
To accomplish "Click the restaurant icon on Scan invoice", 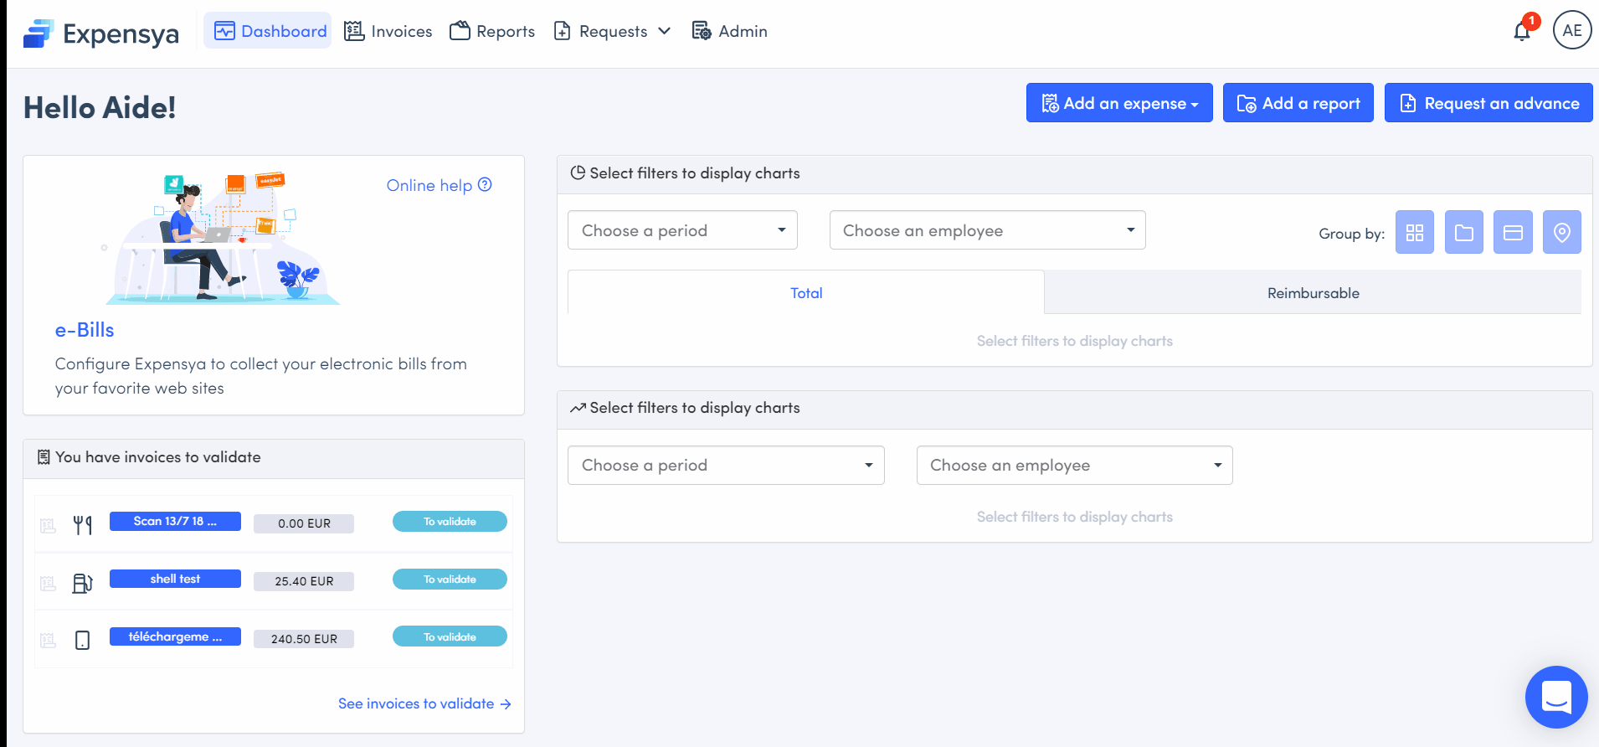I will (82, 525).
